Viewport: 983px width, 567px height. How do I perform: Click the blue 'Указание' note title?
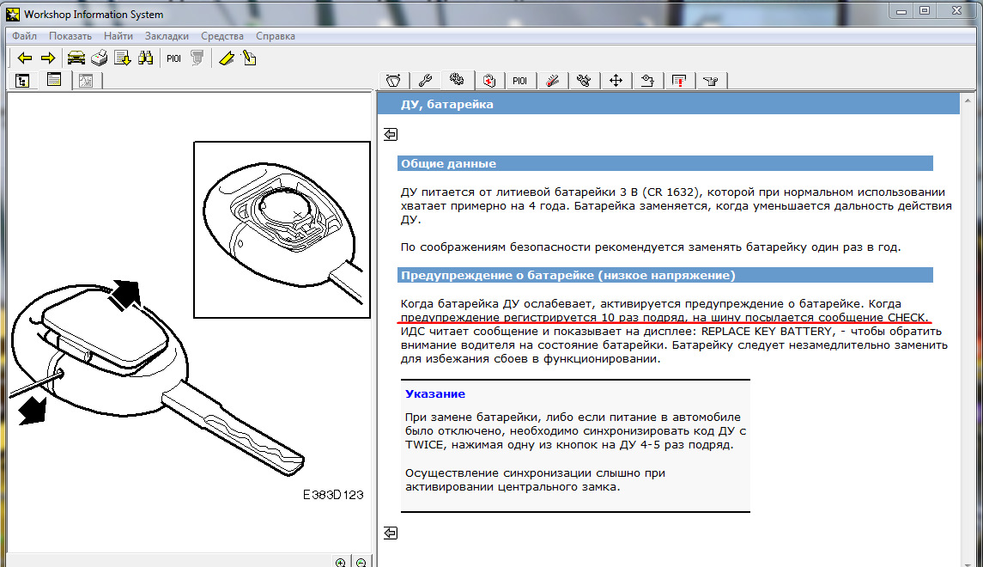(x=435, y=393)
